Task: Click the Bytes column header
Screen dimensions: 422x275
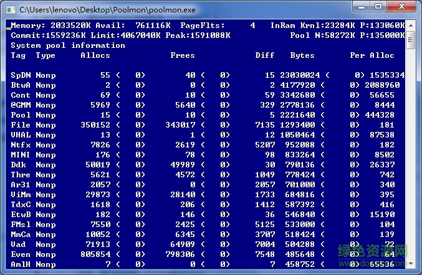Action: pos(302,55)
